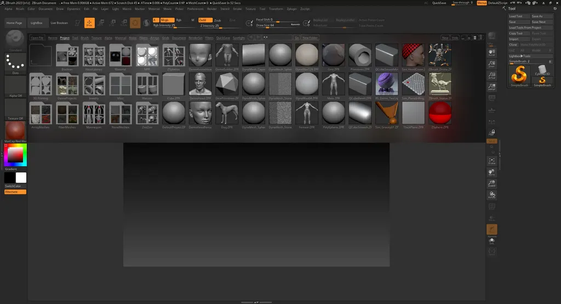Toggle the A auto-mask button
Screen dimensions: 561x304
(x=156, y=20)
